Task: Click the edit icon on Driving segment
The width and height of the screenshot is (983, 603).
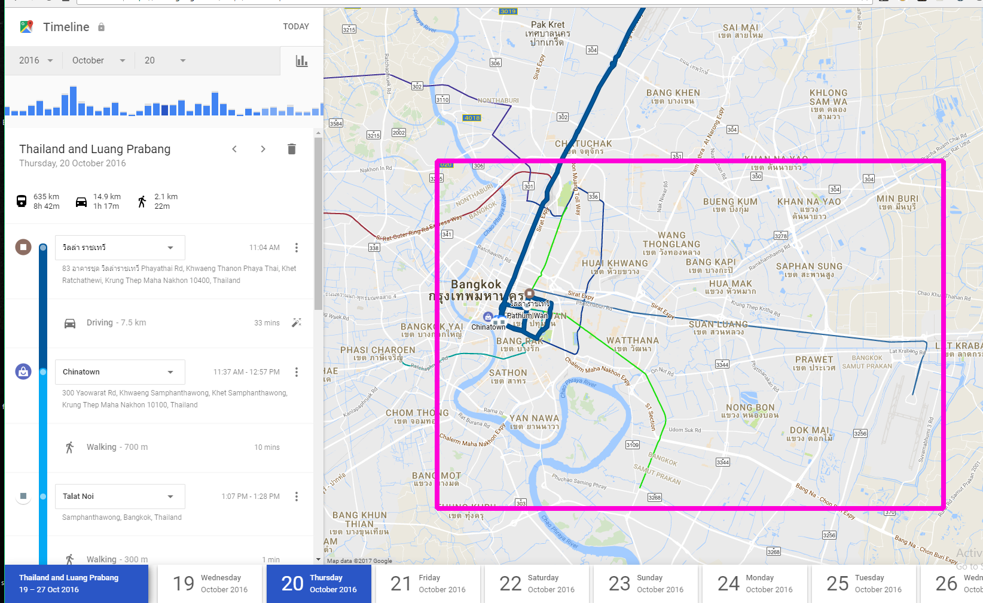Action: [x=296, y=322]
